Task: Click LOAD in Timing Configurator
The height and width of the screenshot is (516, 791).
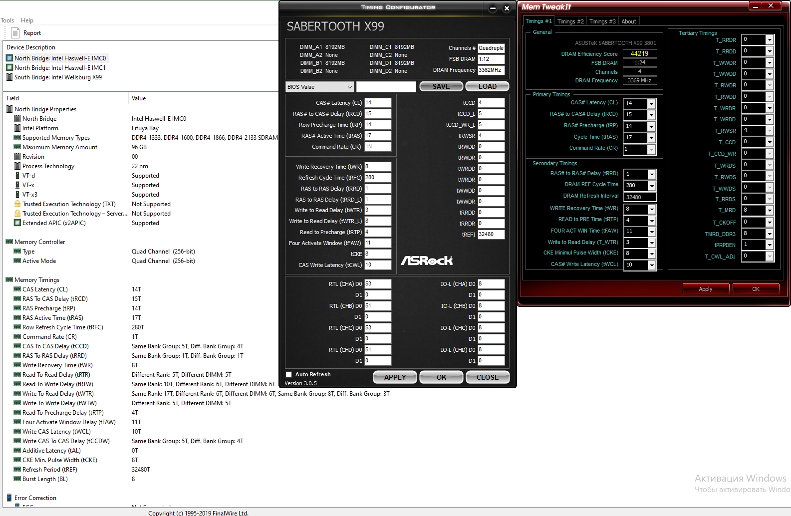Action: [x=488, y=86]
